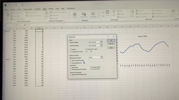The width and height of the screenshot is (179, 100).
Task: Click the Stocks data type icon
Action: pos(75,15)
